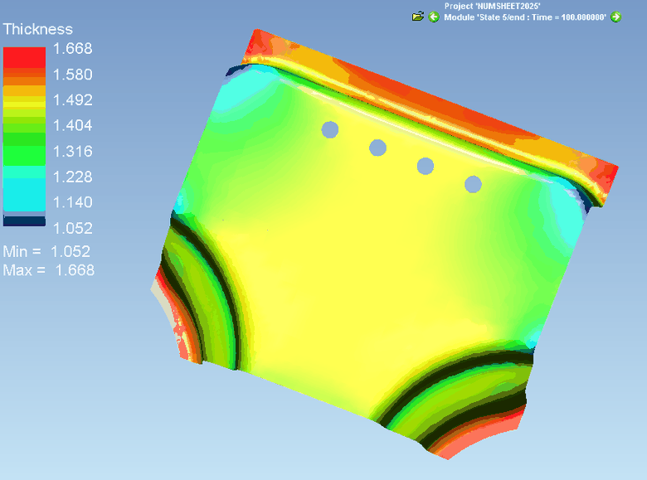This screenshot has width=647, height=480.
Task: Click the leftmost circular hole in the part
Action: [329, 129]
